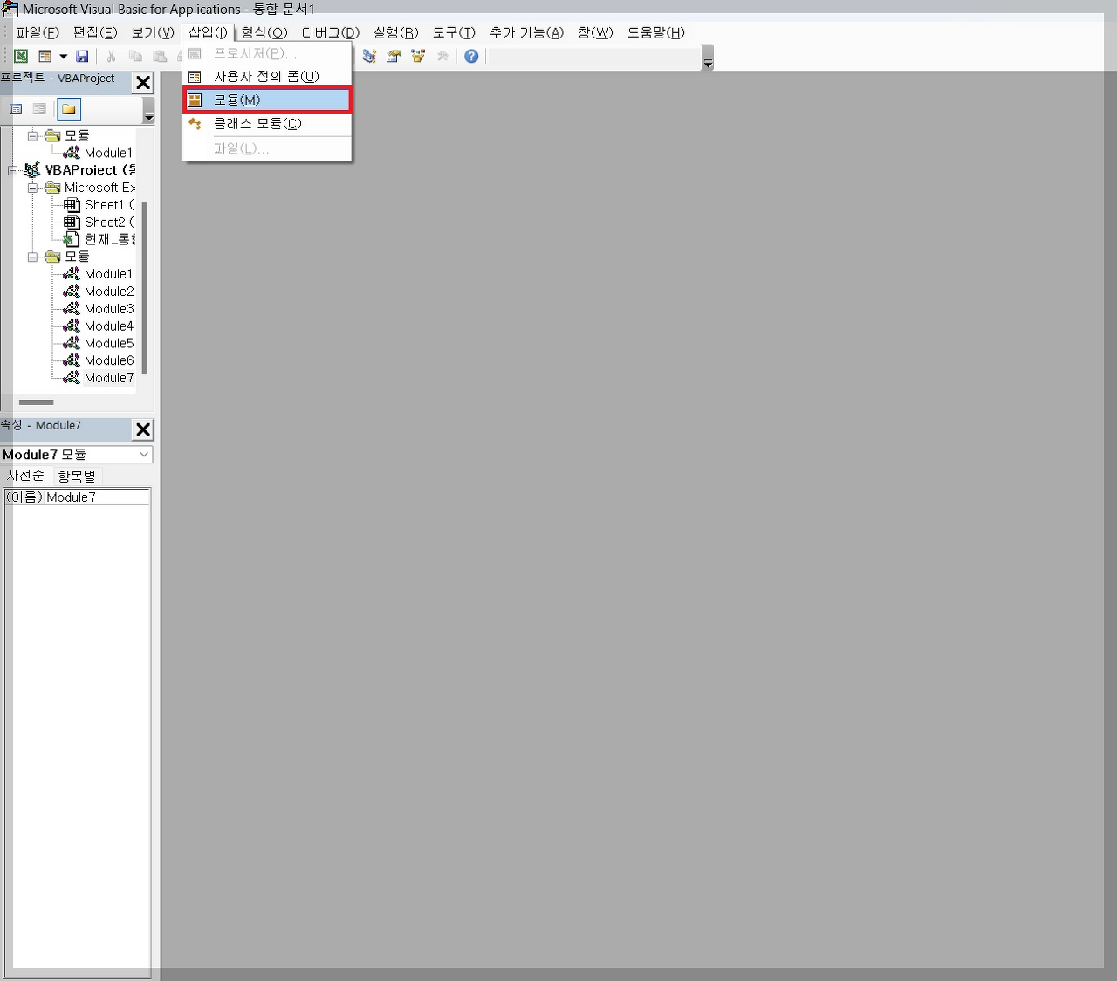Select Sheet1 in the project tree
The width and height of the screenshot is (1117, 981).
pos(99,205)
